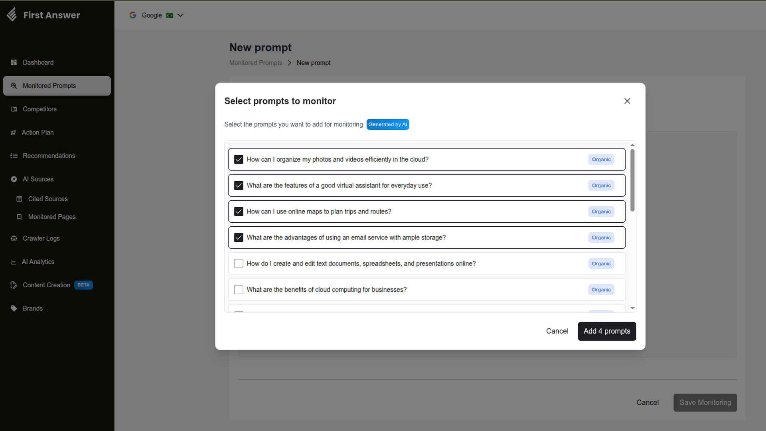The height and width of the screenshot is (431, 766).
Task: Click the Brands tag icon
Action: [14, 308]
